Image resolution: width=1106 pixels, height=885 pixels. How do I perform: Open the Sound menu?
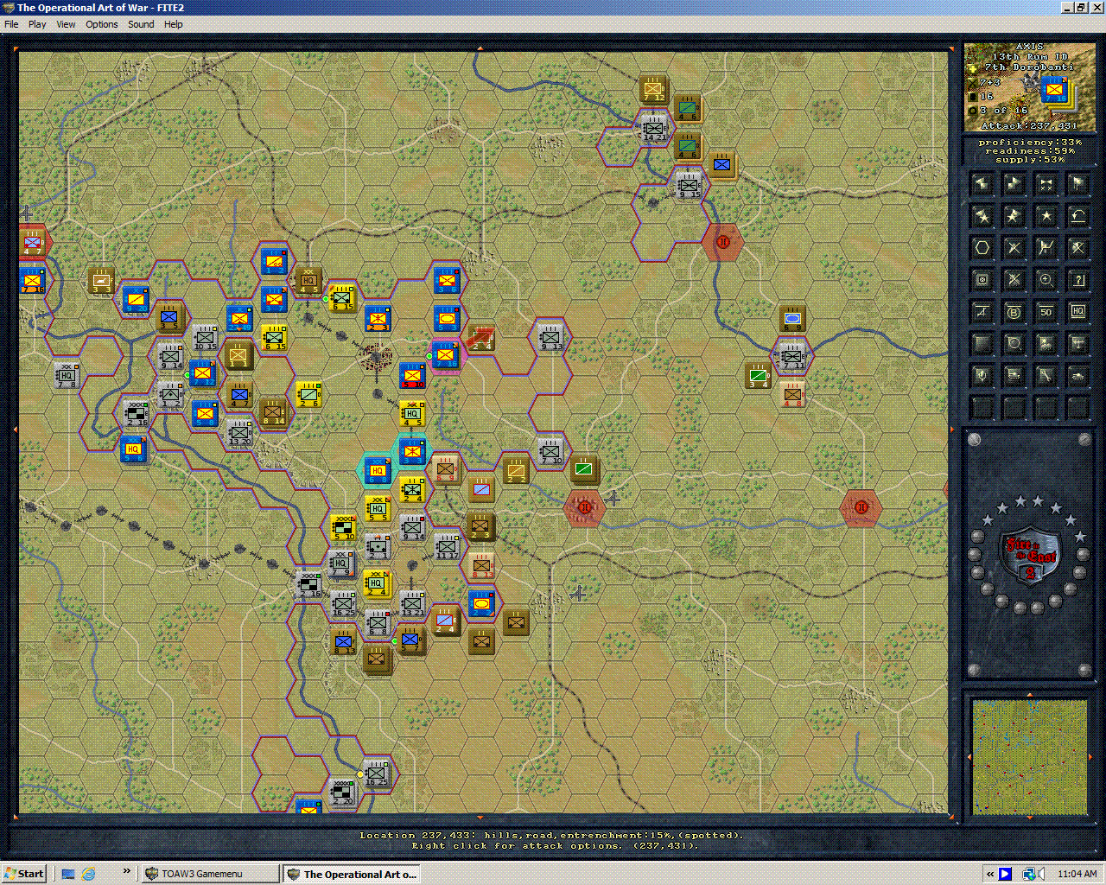(x=140, y=24)
